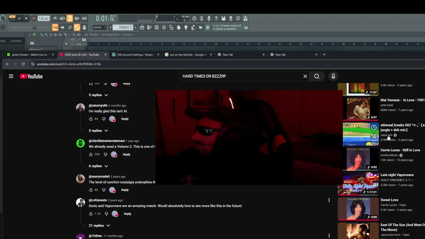425x239 pixels.
Task: Click the download update icon
Action: point(245,18)
